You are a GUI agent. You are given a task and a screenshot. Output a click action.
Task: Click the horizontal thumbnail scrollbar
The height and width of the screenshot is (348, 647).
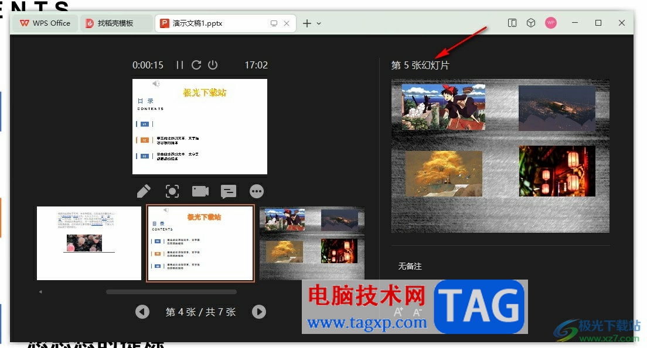171,292
